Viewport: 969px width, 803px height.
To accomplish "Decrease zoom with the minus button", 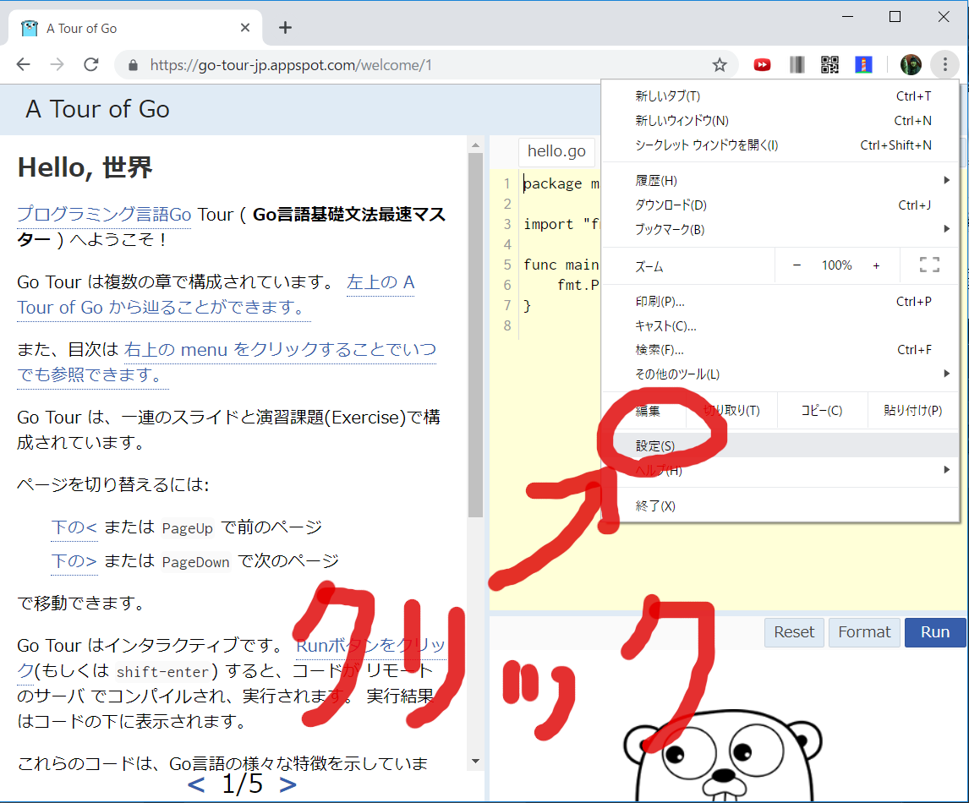I will pos(797,265).
